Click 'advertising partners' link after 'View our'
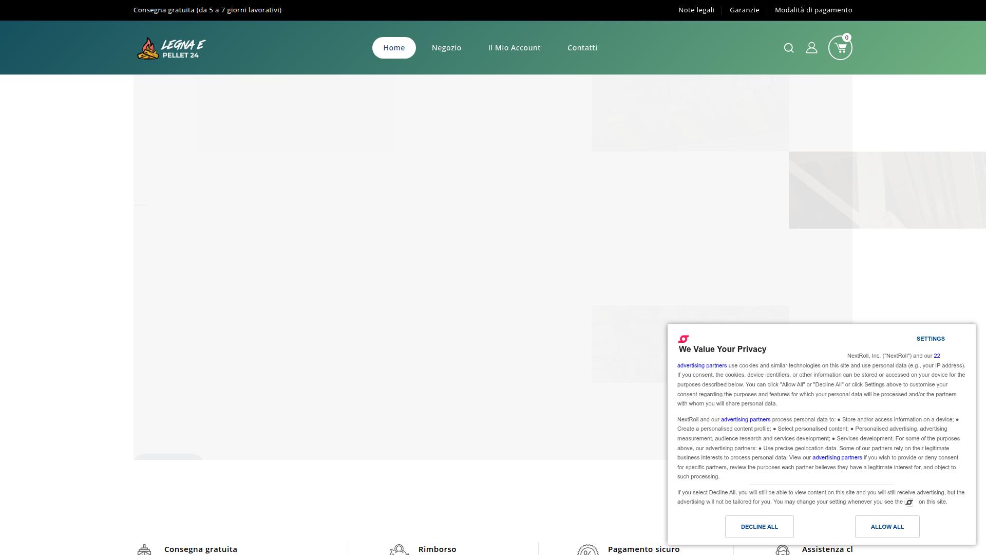This screenshot has width=986, height=555. tap(837, 457)
